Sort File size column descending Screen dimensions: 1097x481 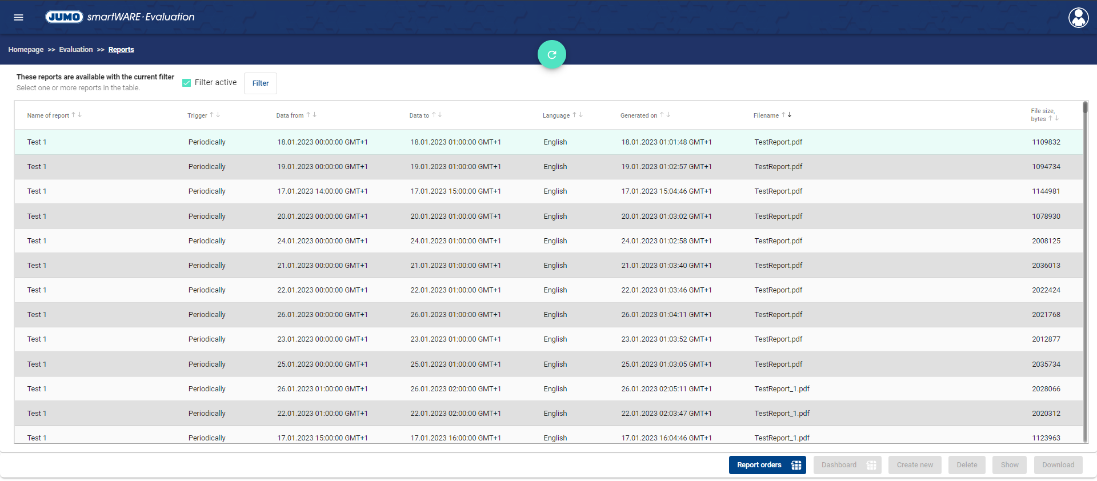(x=1057, y=118)
